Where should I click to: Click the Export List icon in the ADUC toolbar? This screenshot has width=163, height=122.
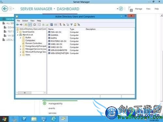(x=47, y=25)
